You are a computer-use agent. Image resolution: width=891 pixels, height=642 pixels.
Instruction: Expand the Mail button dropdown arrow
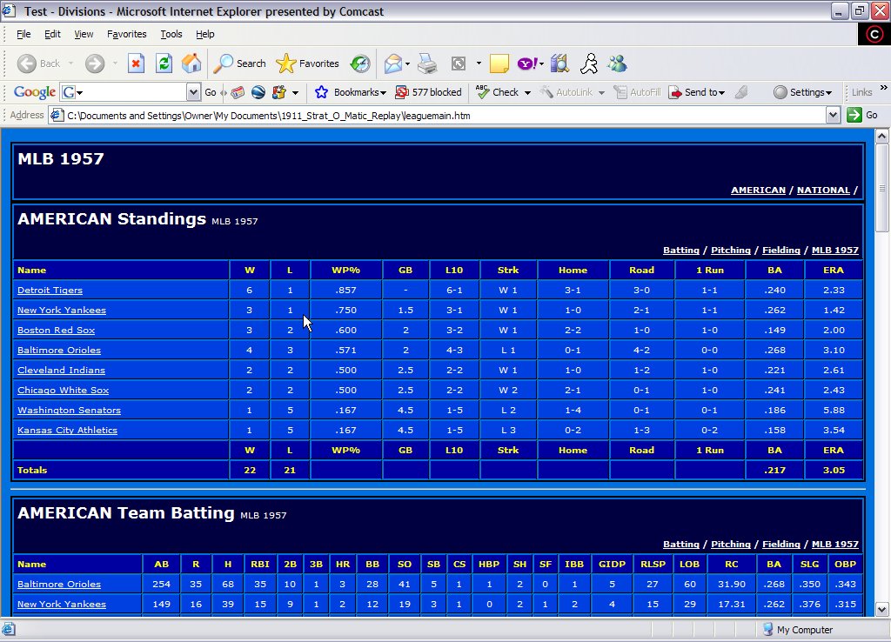pyautogui.click(x=407, y=64)
